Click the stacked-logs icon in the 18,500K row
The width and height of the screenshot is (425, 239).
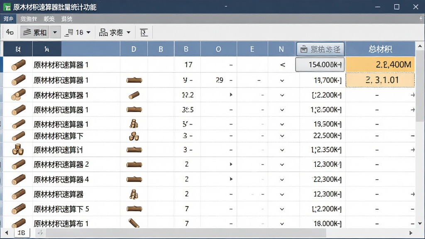134,124
